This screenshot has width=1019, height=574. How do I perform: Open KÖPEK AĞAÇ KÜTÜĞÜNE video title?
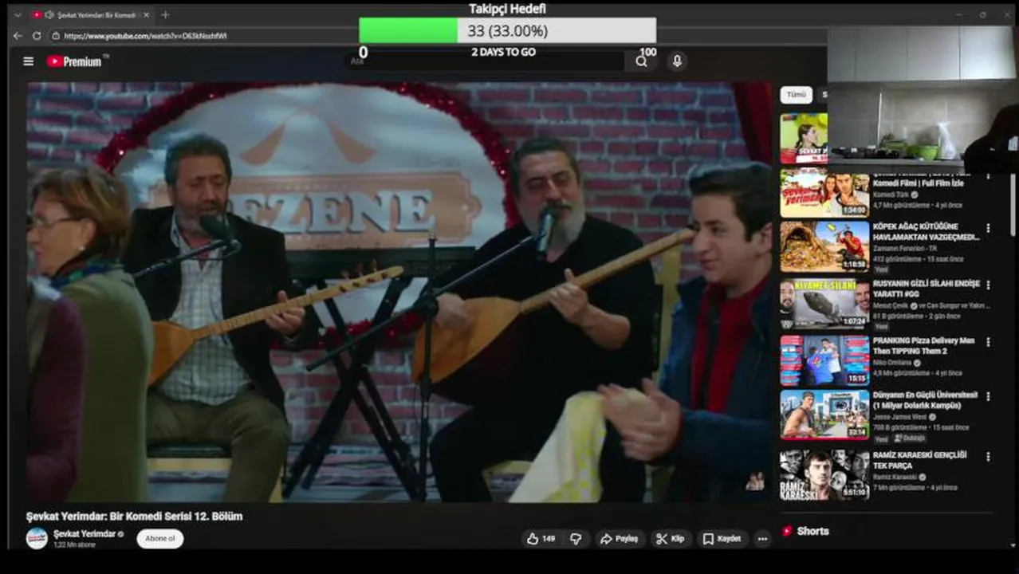[x=926, y=231]
